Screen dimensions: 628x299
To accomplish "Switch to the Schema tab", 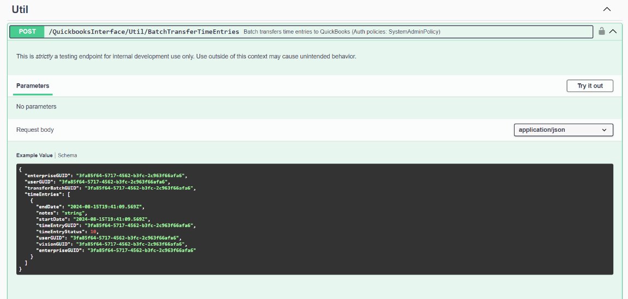I will (68, 155).
